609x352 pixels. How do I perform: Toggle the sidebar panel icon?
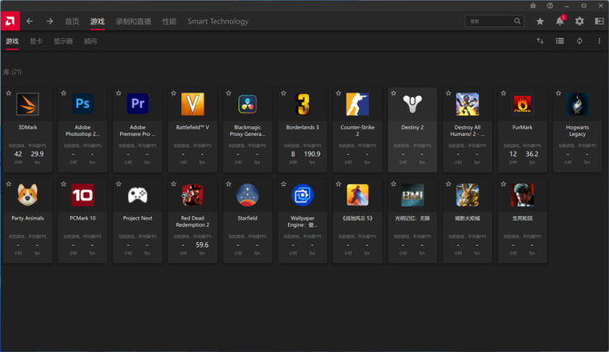(599, 22)
